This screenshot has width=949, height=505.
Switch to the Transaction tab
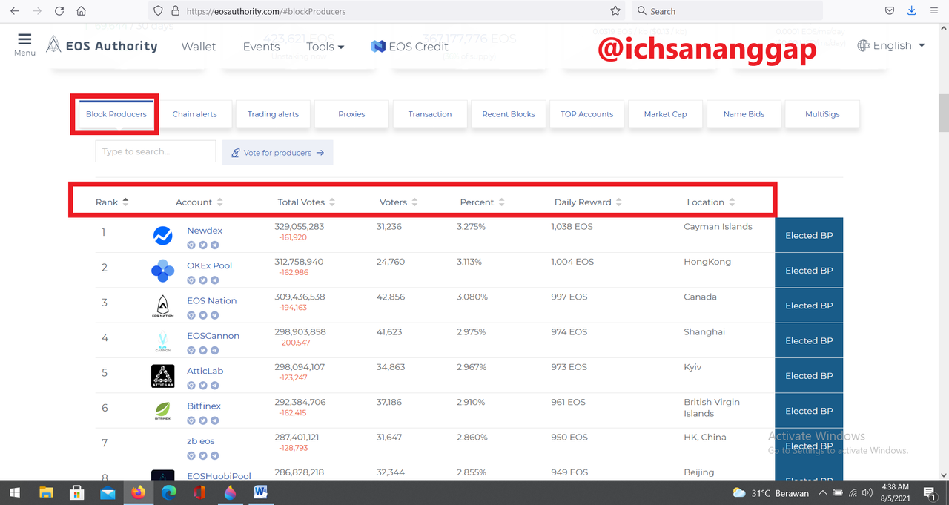[x=430, y=114]
